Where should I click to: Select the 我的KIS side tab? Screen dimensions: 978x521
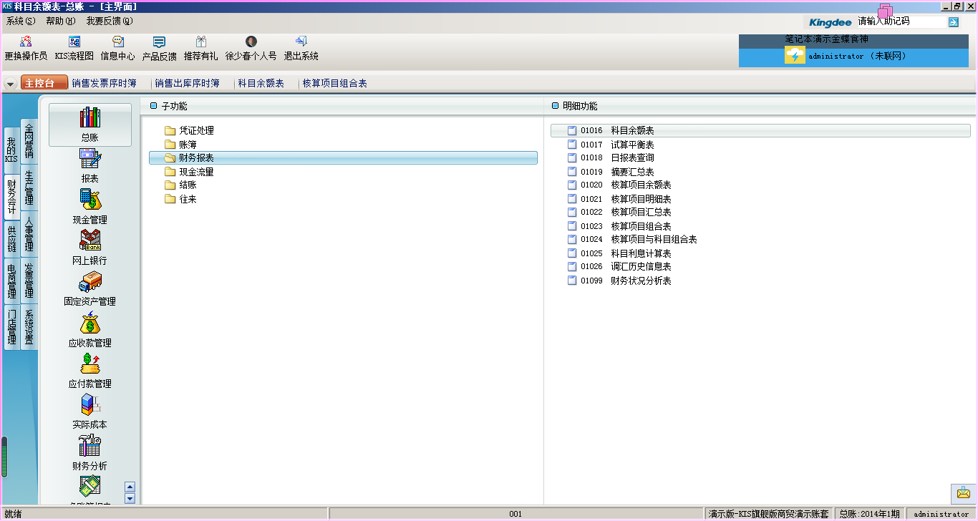[11, 150]
